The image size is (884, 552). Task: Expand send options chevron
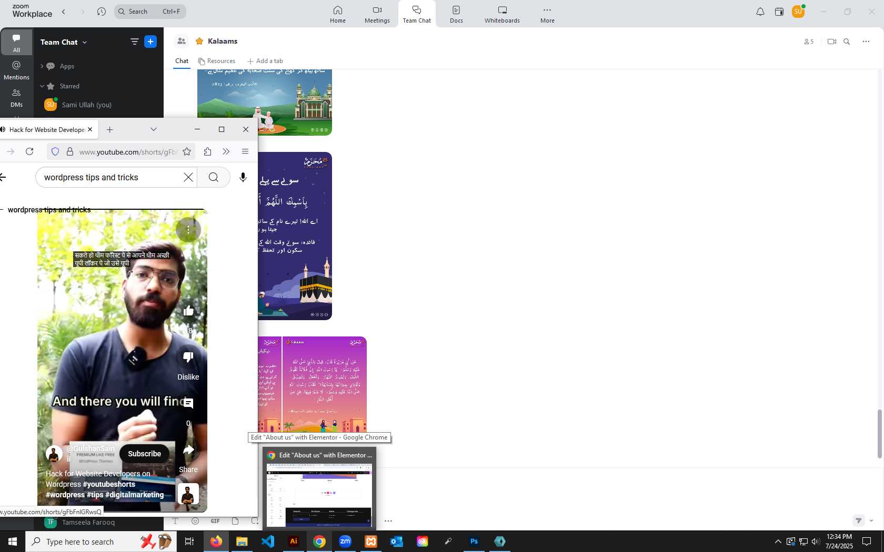pyautogui.click(x=871, y=520)
